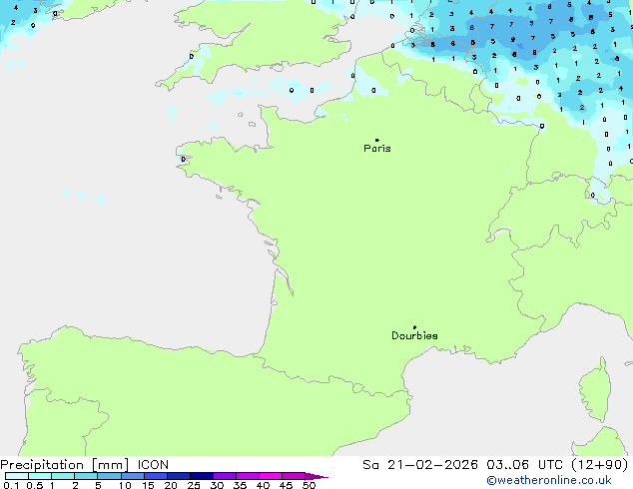Image resolution: width=633 pixels, height=489 pixels.
Task: Click the '(12+90)' forecast run text
Action: click(600, 465)
